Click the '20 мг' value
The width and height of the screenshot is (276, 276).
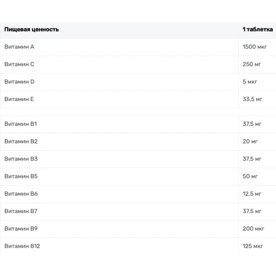point(250,141)
